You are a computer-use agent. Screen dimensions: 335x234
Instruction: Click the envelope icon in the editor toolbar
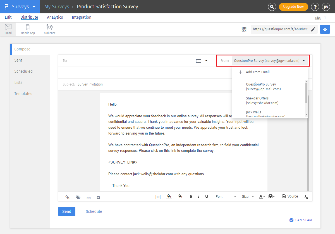tap(98, 197)
